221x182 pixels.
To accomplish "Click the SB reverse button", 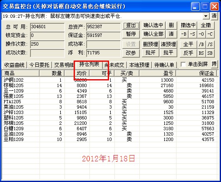I will click(210, 53).
